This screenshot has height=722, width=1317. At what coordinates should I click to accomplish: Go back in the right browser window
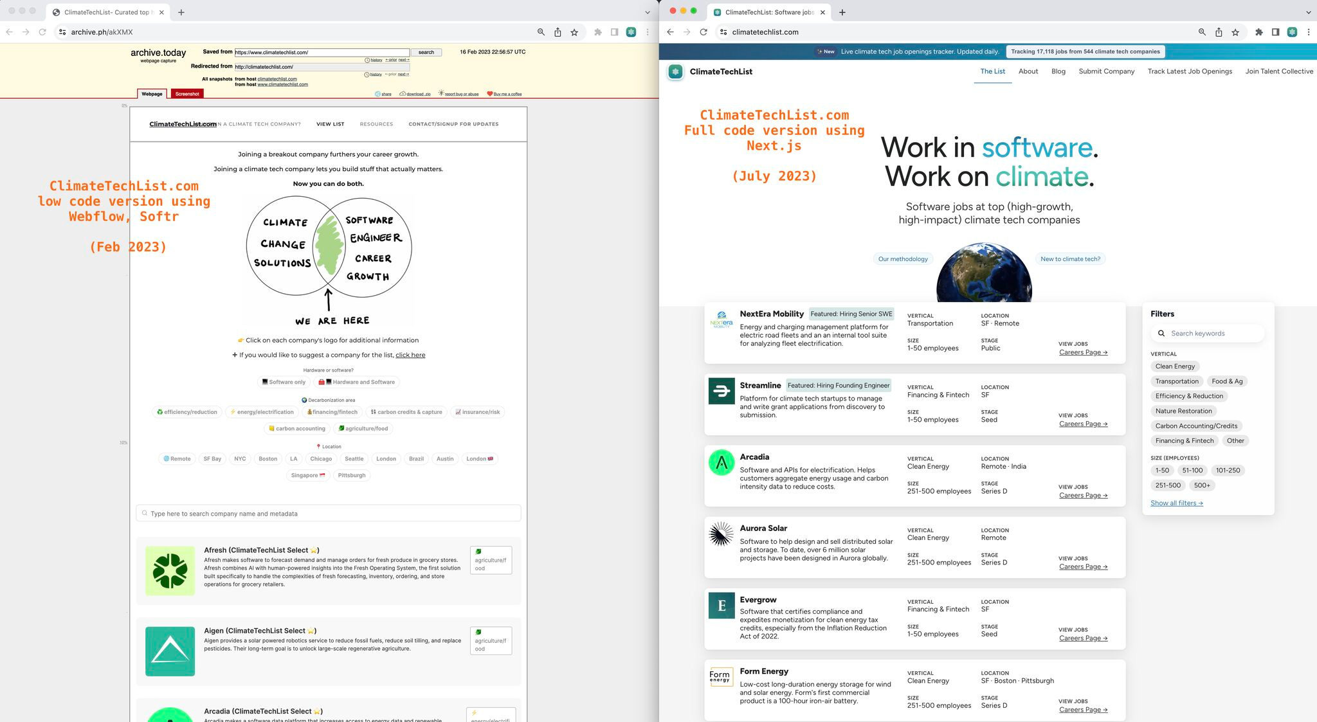click(670, 32)
